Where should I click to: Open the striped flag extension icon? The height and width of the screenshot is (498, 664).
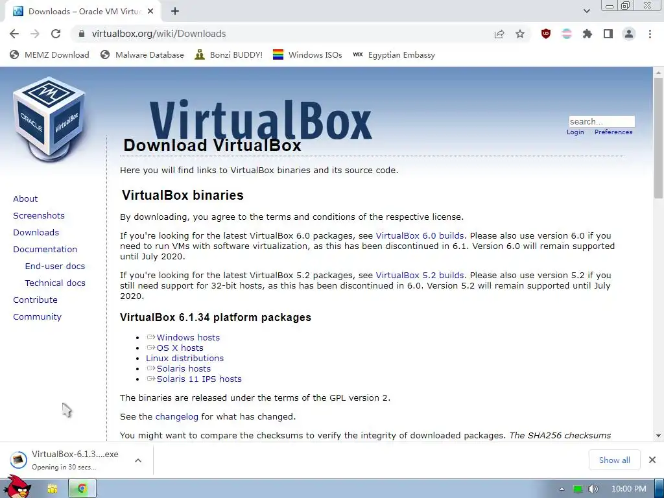567,34
